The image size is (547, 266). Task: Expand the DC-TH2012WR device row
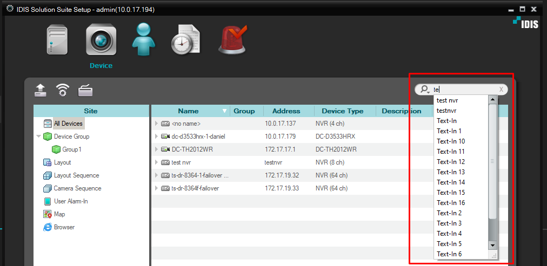pos(157,149)
